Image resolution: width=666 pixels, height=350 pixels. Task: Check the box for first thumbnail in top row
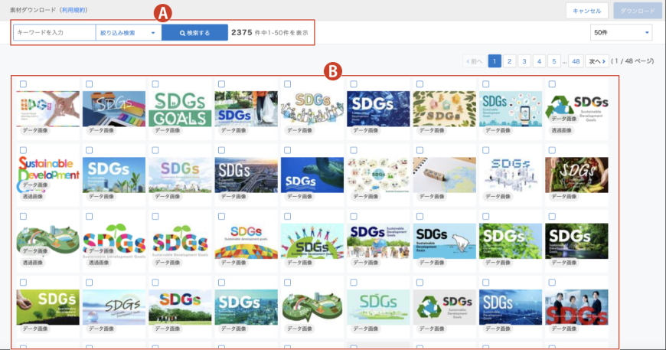coord(23,83)
